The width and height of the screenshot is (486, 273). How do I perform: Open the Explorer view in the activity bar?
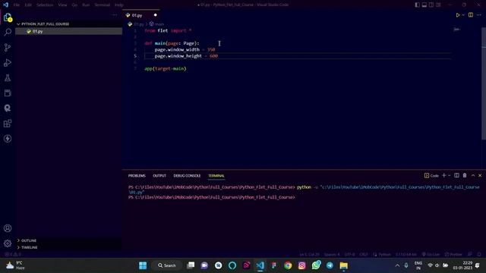click(x=8, y=17)
